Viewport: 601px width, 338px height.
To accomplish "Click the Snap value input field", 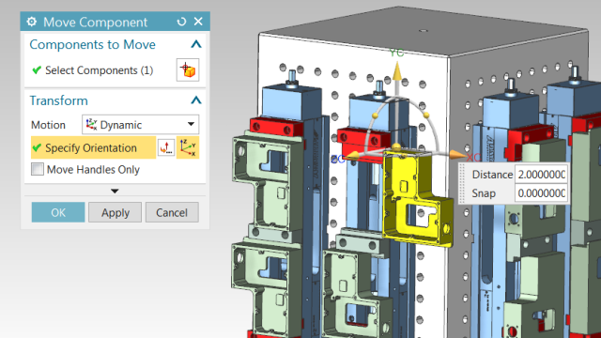I will coord(541,193).
